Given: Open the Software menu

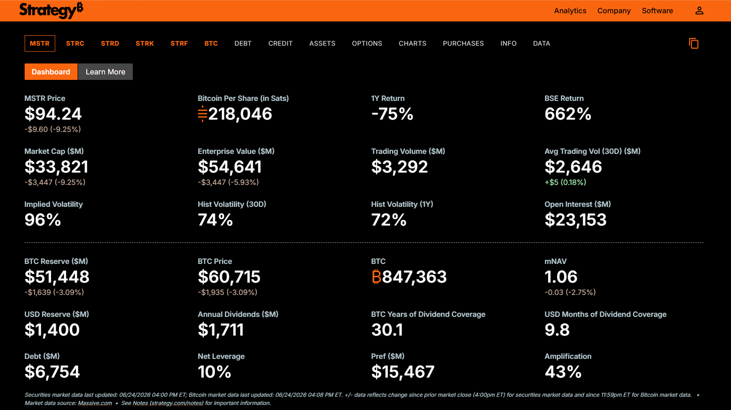Looking at the screenshot, I should pyautogui.click(x=657, y=11).
